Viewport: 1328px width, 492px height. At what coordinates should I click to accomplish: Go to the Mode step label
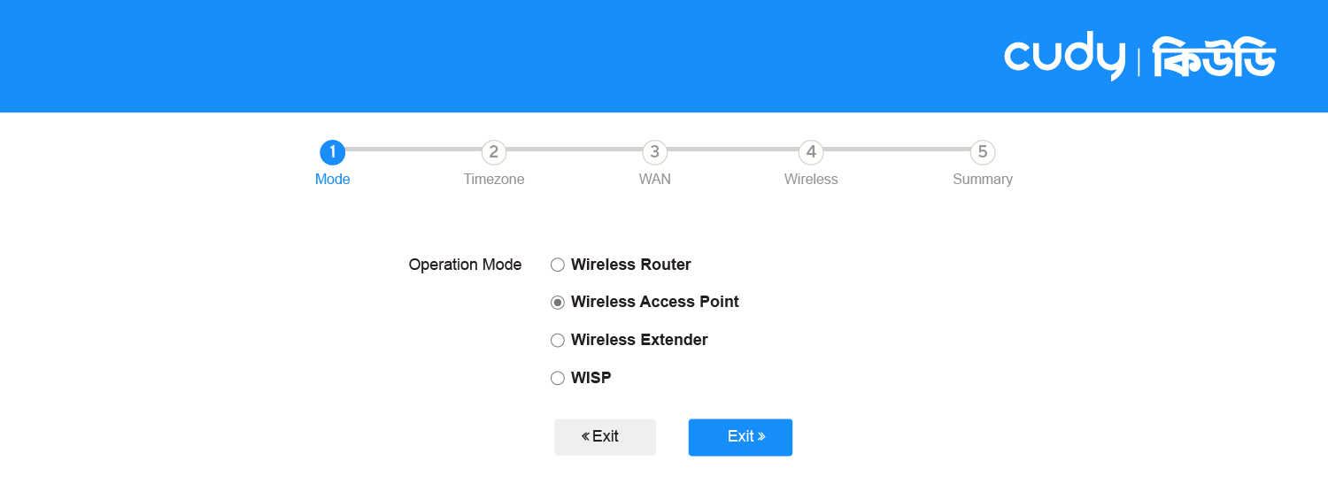pyautogui.click(x=333, y=180)
